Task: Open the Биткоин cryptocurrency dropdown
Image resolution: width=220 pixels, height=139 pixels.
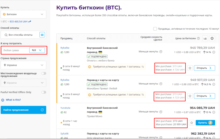Action: click(x=23, y=14)
